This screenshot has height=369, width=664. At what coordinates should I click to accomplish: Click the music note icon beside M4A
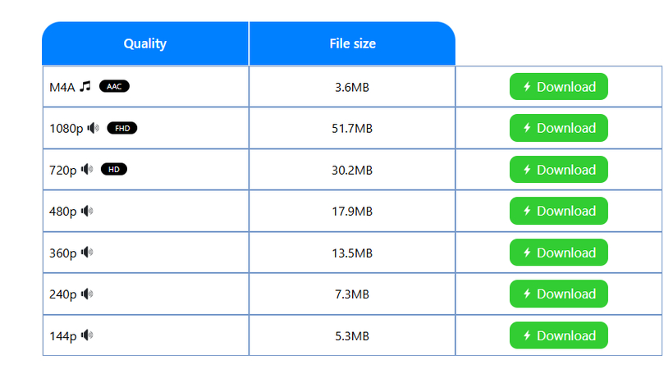click(85, 86)
